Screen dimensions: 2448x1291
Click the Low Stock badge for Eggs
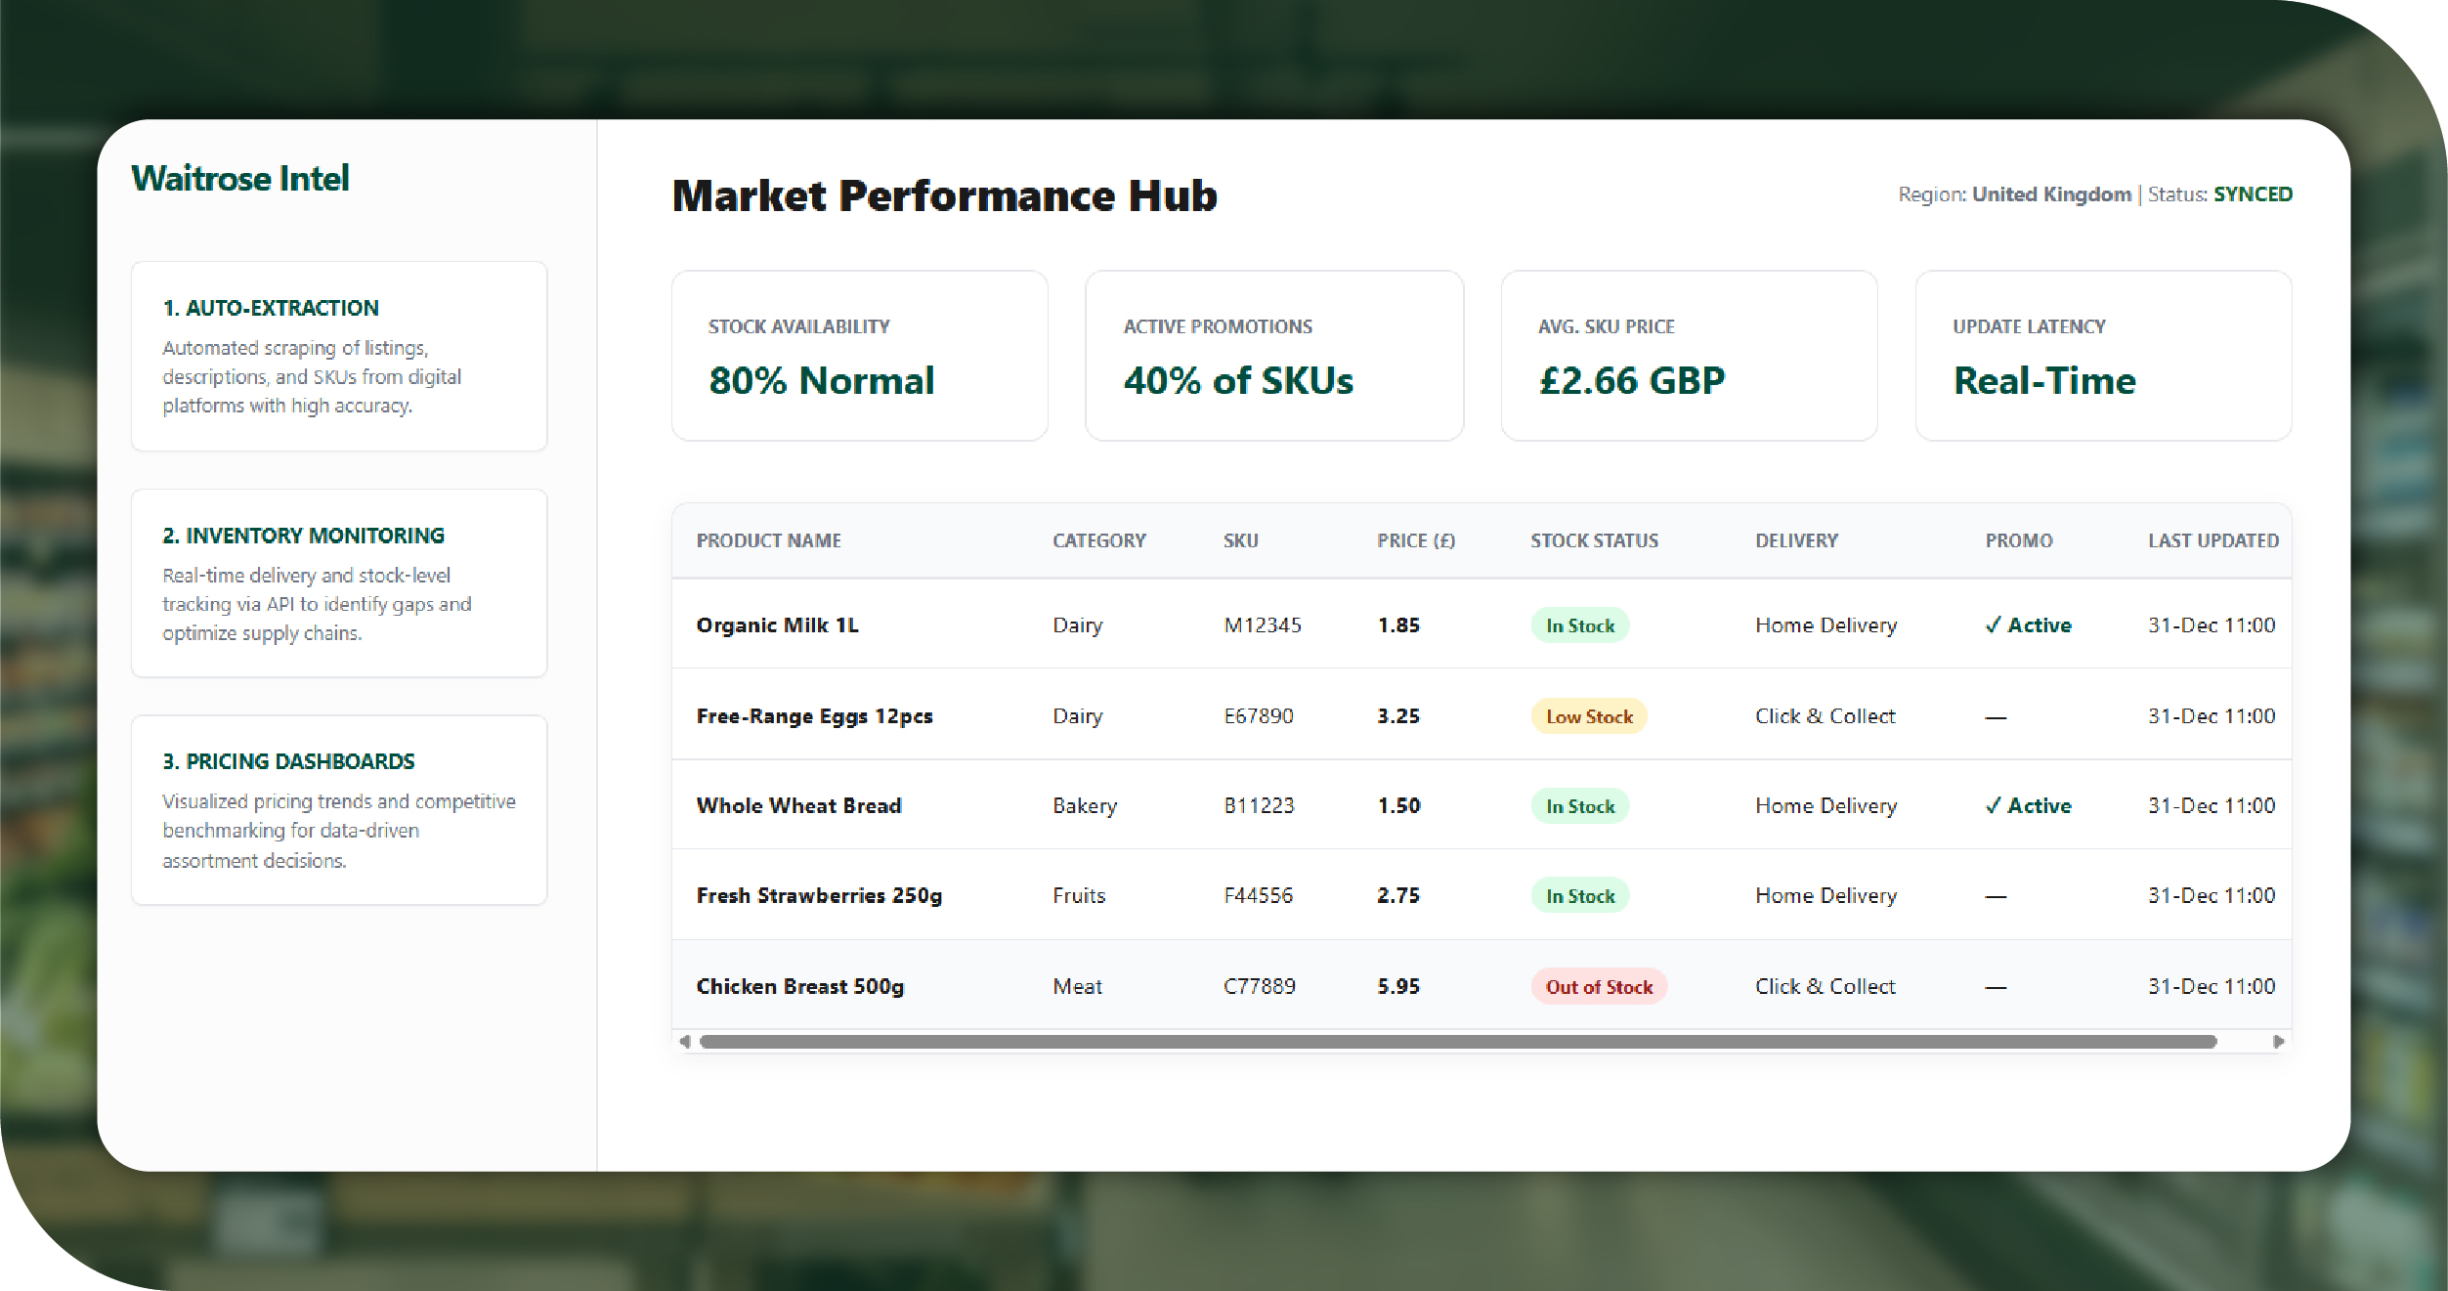(1588, 716)
